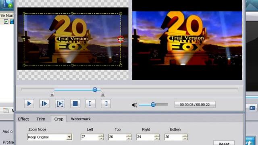This screenshot has width=258, height=145.
Task: Click the top-middle crop handle
Action: 72,14
